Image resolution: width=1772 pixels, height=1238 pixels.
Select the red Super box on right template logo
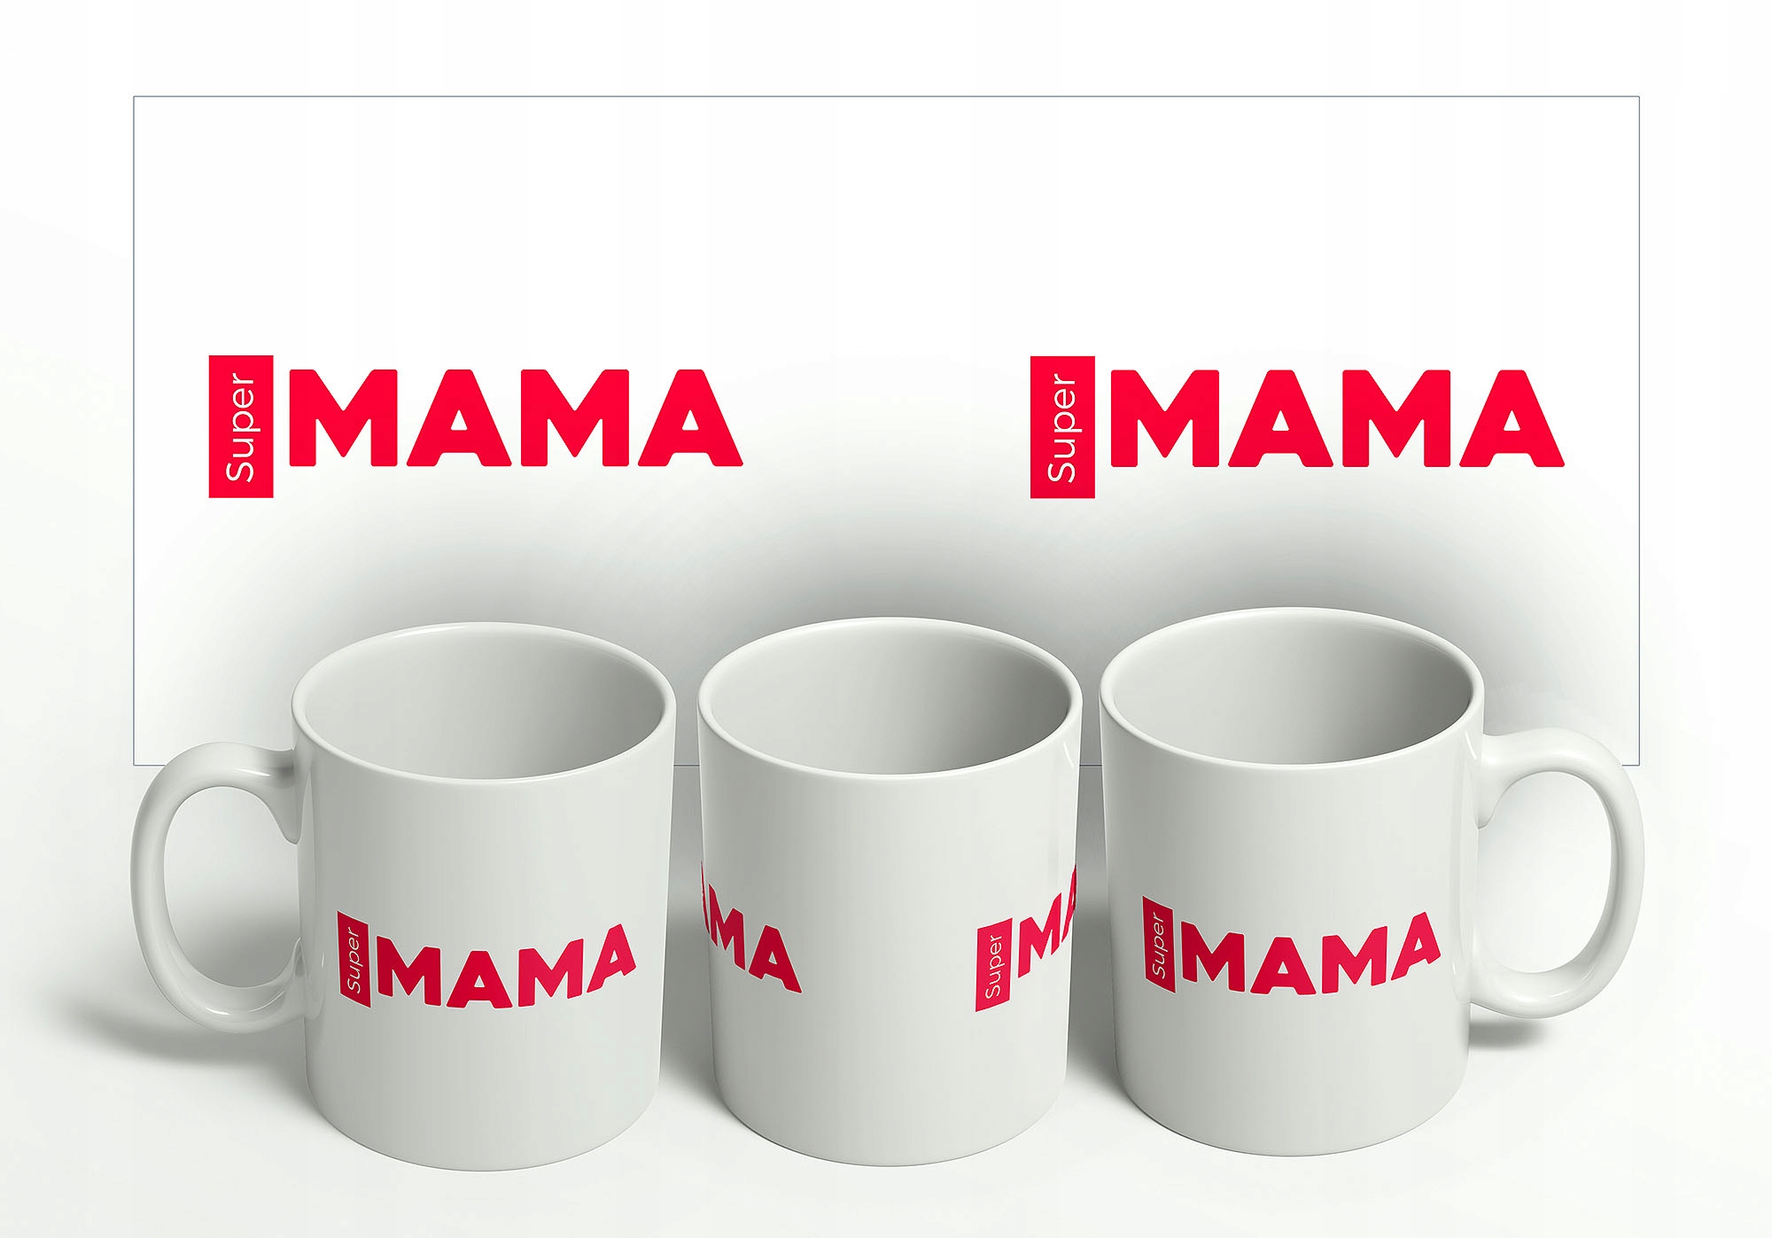pos(1062,426)
